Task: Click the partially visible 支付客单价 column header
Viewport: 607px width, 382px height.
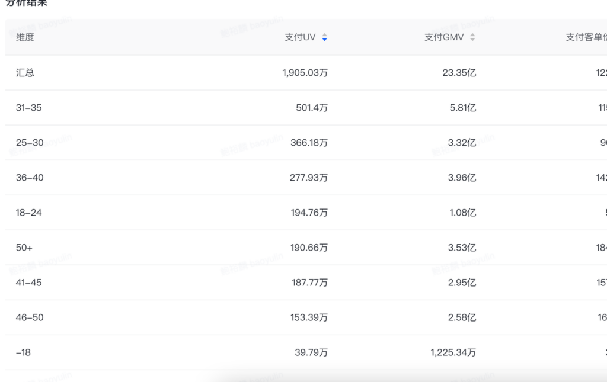Action: pyautogui.click(x=586, y=37)
